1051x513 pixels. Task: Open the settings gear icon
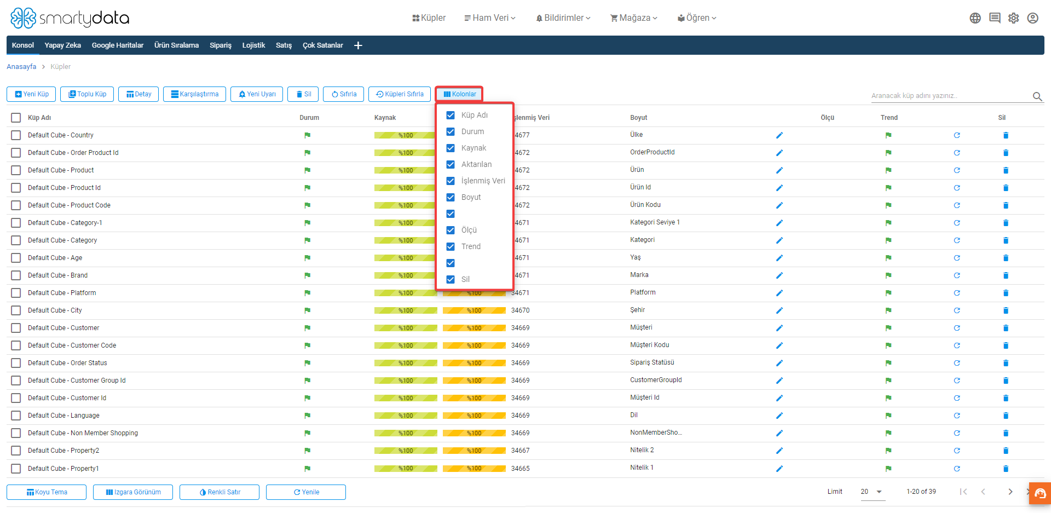click(1014, 18)
